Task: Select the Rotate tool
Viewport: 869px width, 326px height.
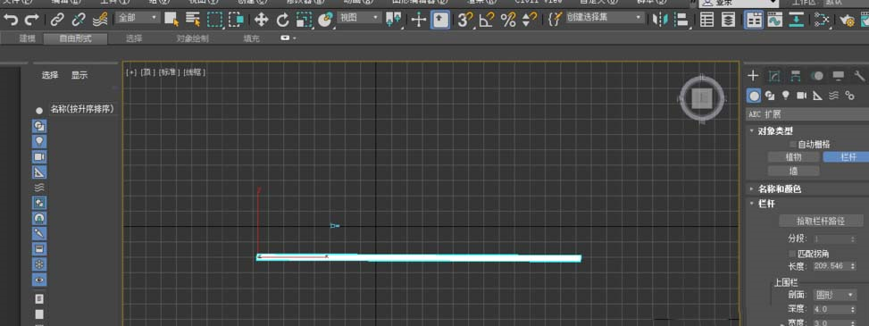Action: click(x=282, y=21)
